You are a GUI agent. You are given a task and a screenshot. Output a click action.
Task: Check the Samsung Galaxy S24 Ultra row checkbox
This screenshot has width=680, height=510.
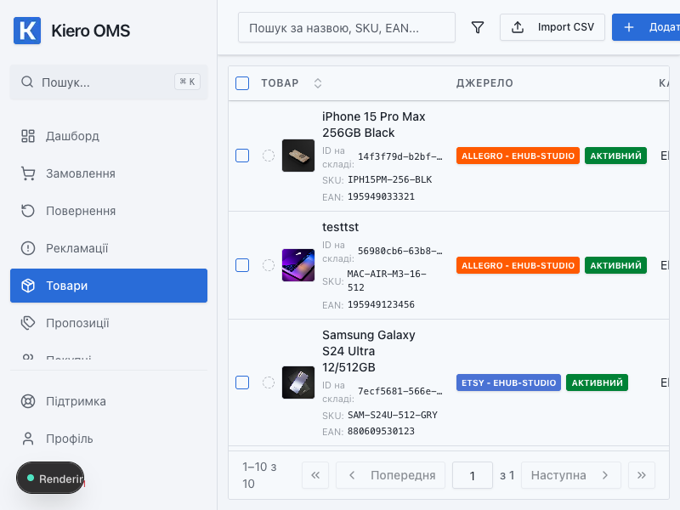click(242, 382)
